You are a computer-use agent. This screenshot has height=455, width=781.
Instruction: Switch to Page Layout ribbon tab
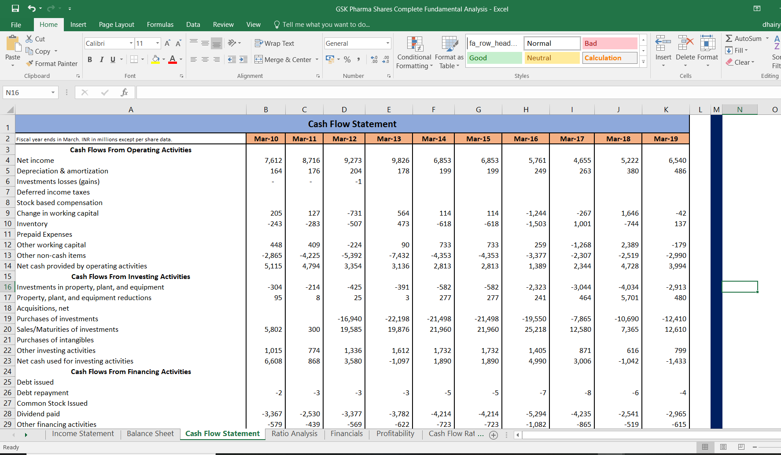pos(117,25)
